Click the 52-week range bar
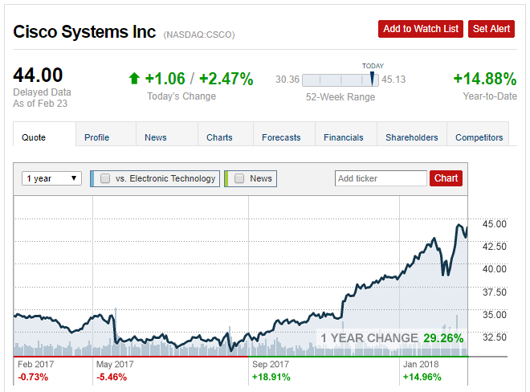Image resolution: width=530 pixels, height=392 pixels. (x=340, y=80)
